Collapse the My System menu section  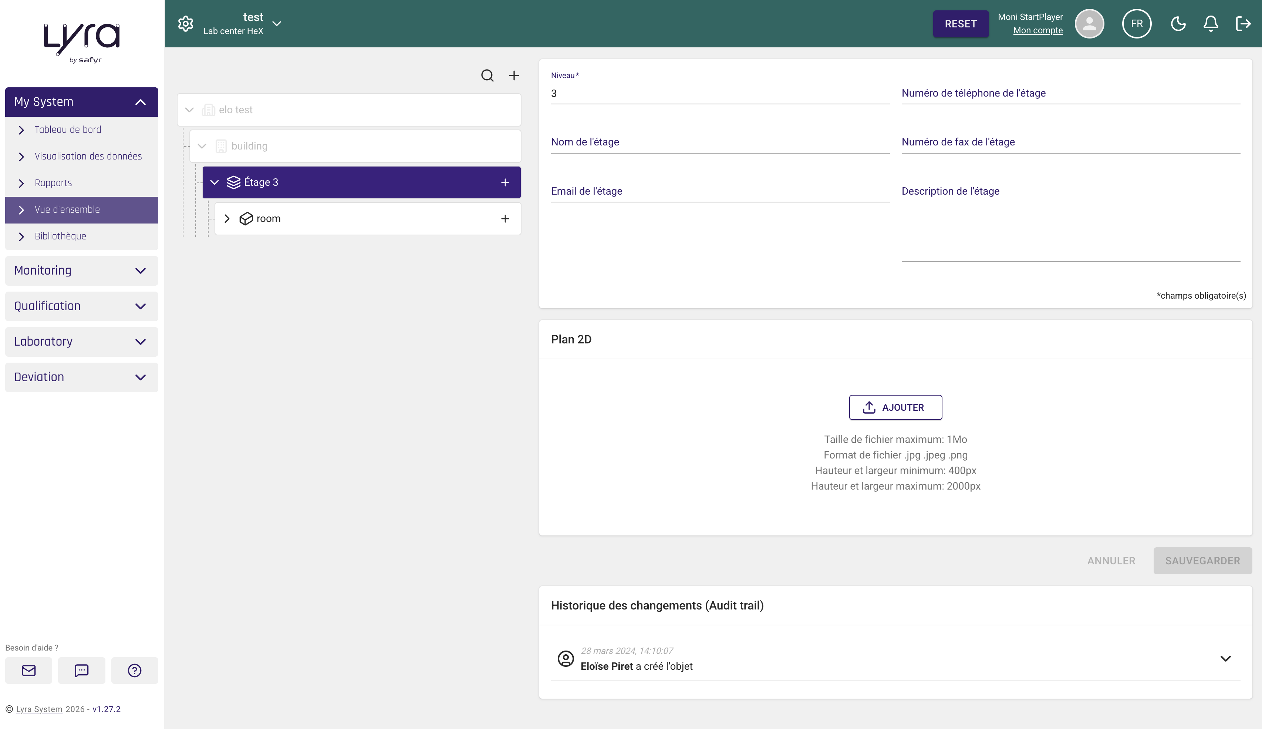82,102
